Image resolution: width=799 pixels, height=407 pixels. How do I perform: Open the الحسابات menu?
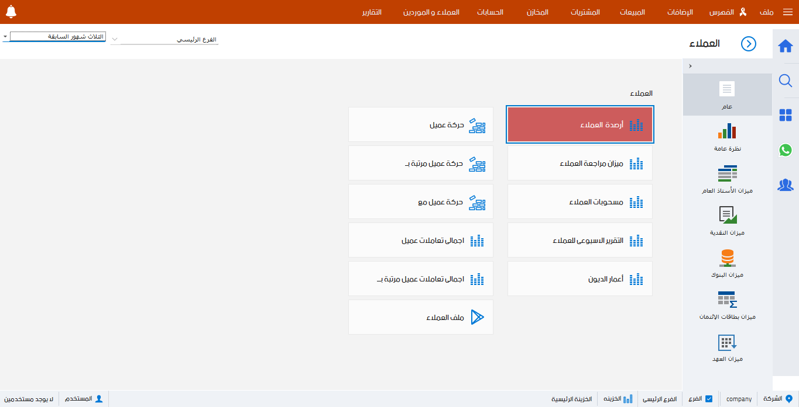(491, 12)
